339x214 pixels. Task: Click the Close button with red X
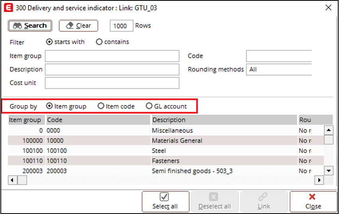[x=313, y=202]
